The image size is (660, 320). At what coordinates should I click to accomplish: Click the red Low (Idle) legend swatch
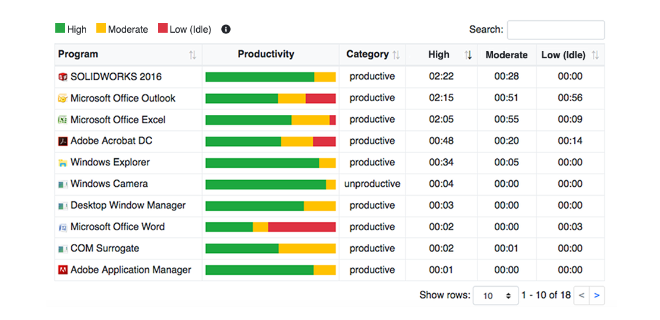point(163,28)
